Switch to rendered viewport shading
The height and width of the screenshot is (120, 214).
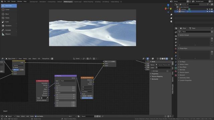pos(167,59)
